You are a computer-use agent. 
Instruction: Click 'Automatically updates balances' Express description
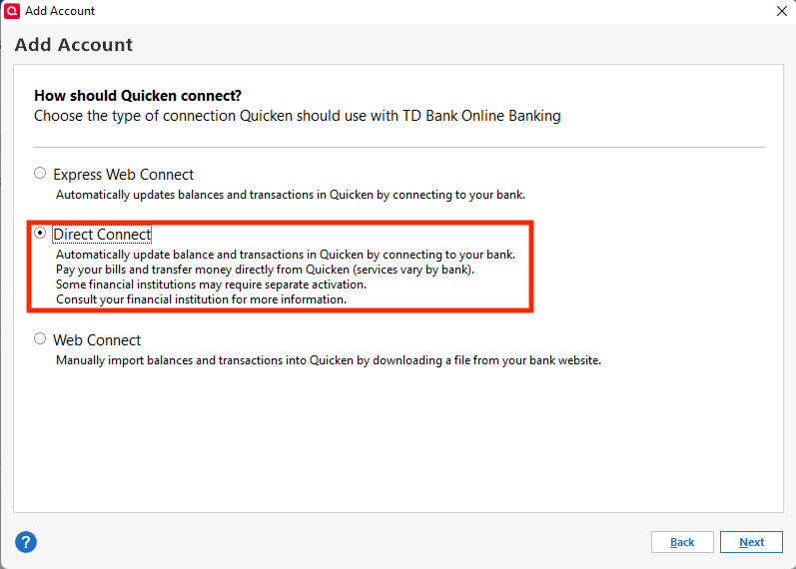click(291, 195)
